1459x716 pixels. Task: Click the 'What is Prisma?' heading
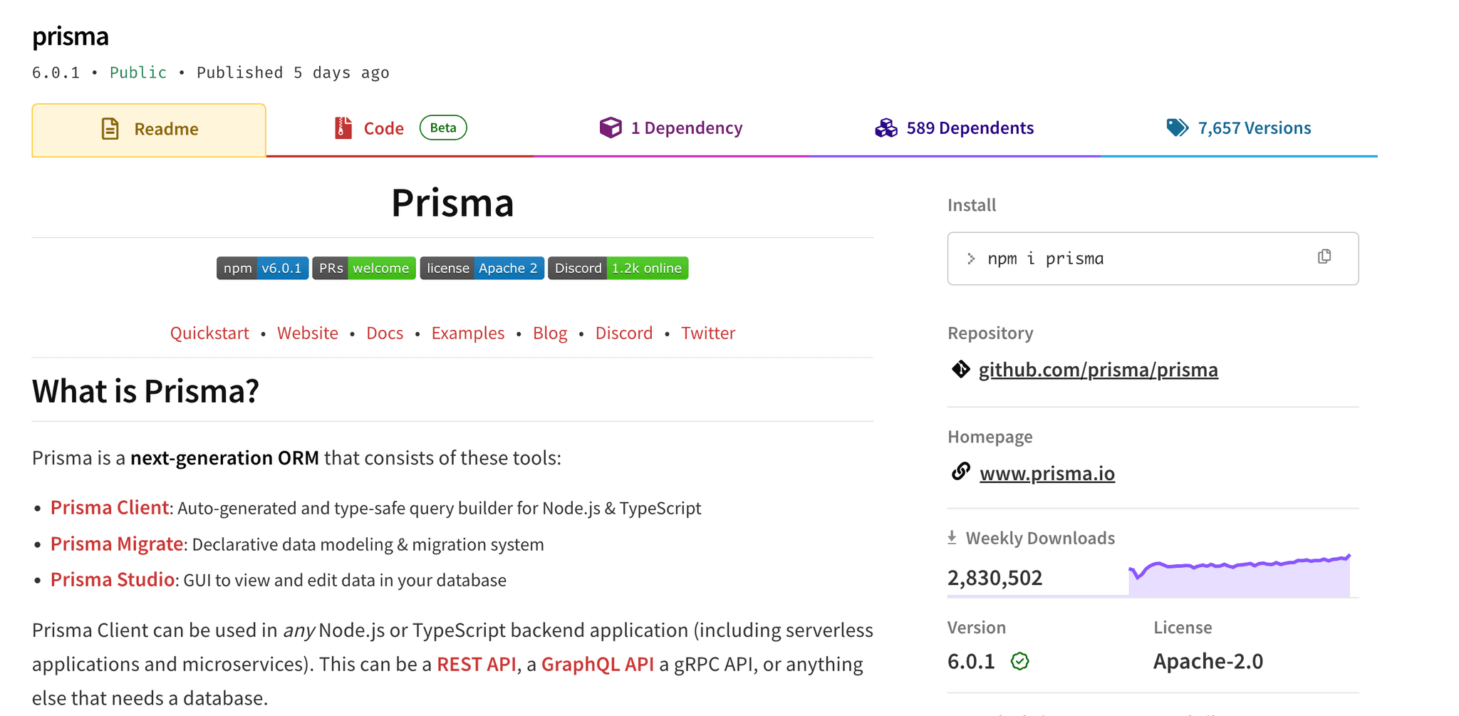click(x=145, y=391)
